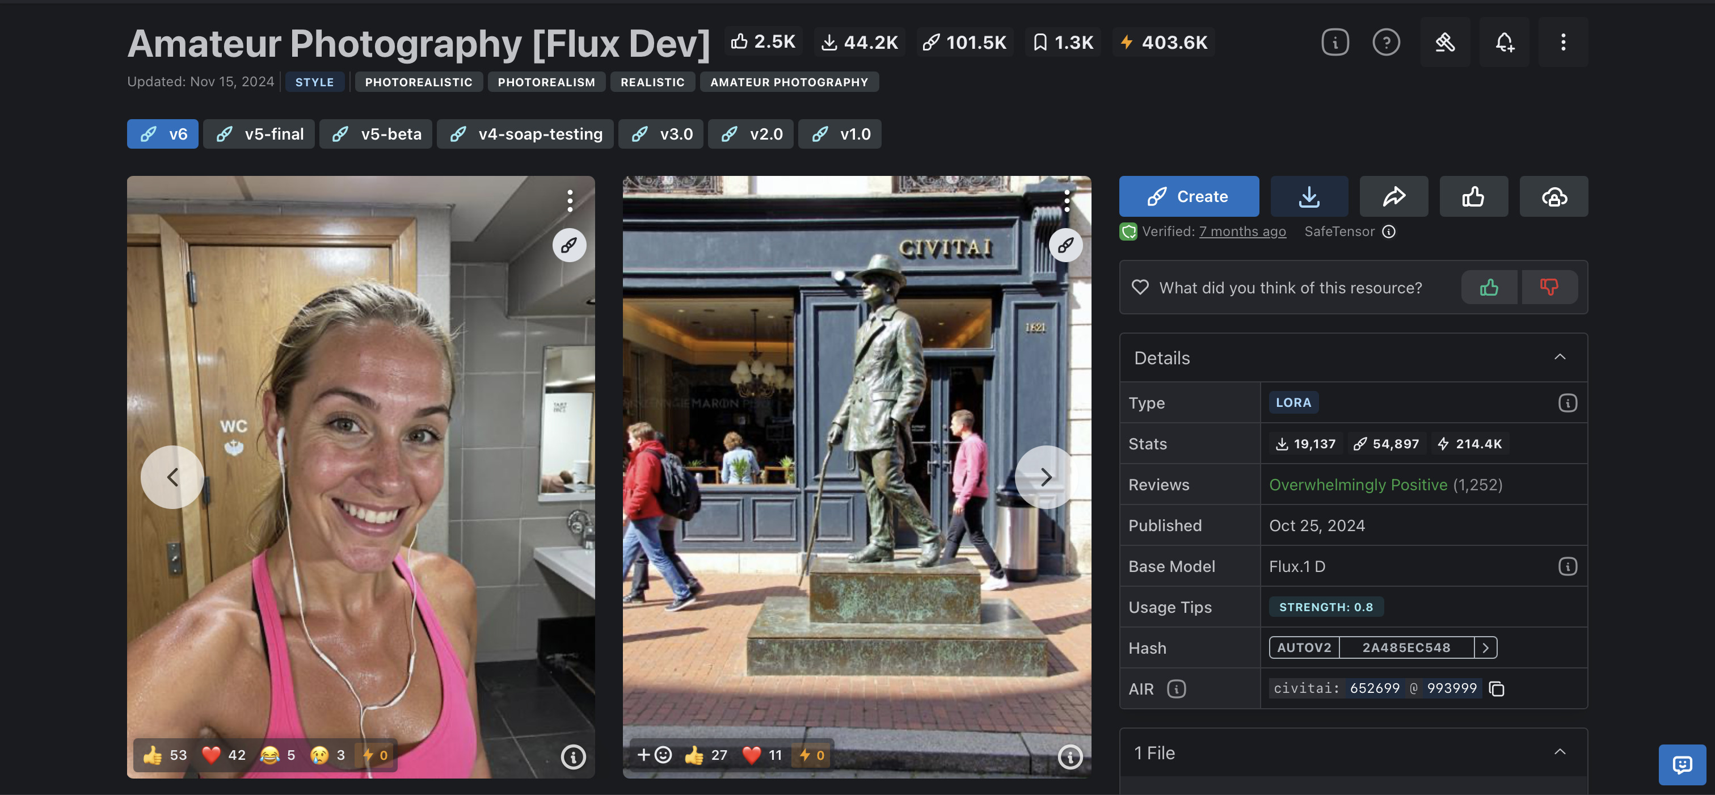The height and width of the screenshot is (795, 1715).
Task: Open the chat feedback icon at bottom right
Action: 1682,764
